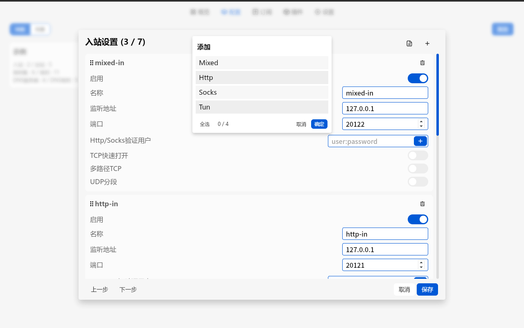This screenshot has width=524, height=328.
Task: Click 取消 at the dialog bottom
Action: click(x=404, y=289)
